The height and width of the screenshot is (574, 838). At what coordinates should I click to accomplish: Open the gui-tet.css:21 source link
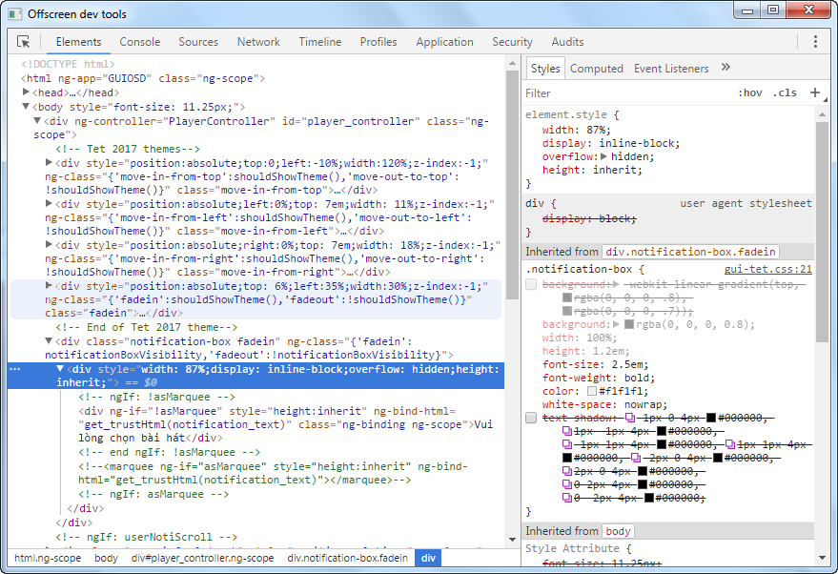pos(768,270)
